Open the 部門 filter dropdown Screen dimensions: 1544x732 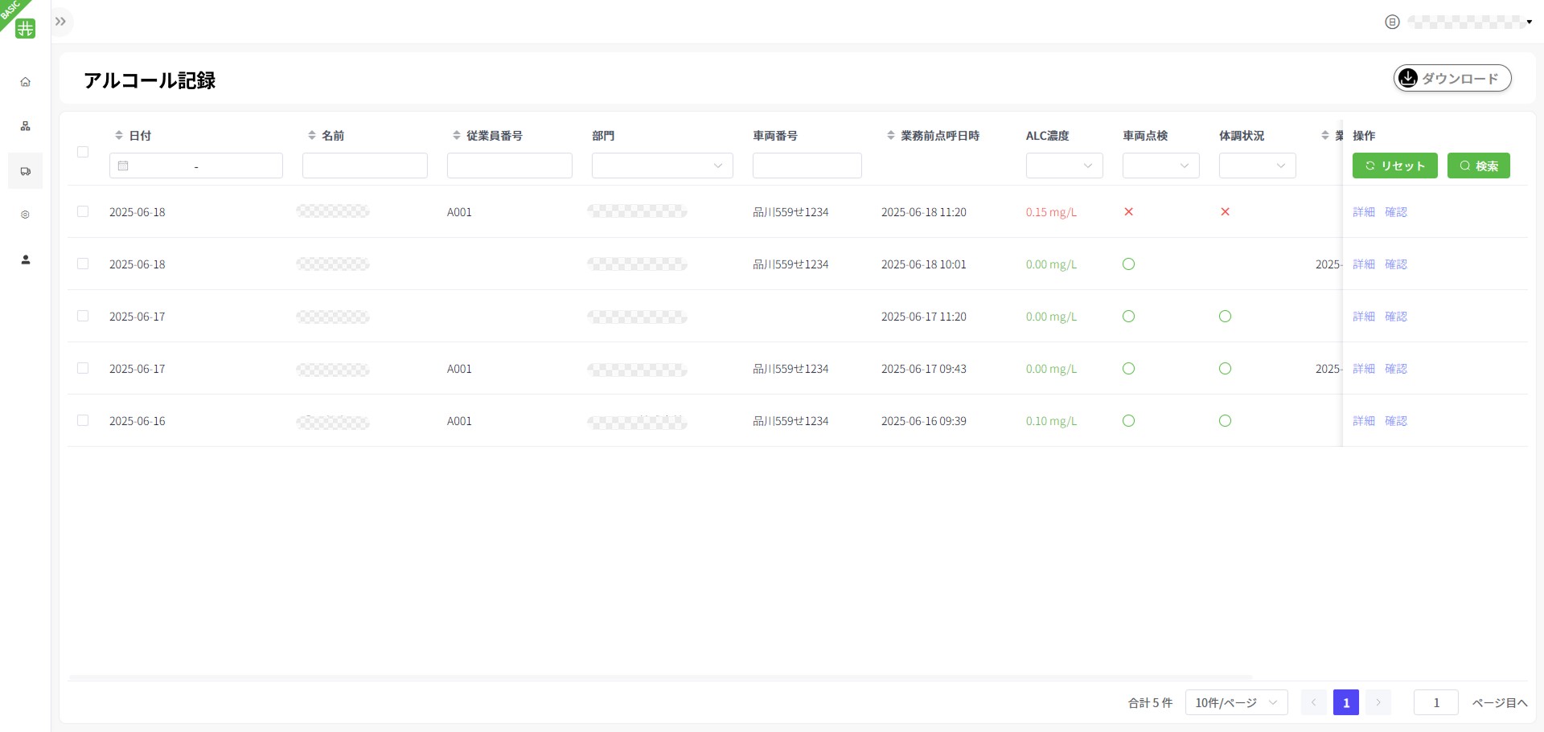(x=662, y=166)
